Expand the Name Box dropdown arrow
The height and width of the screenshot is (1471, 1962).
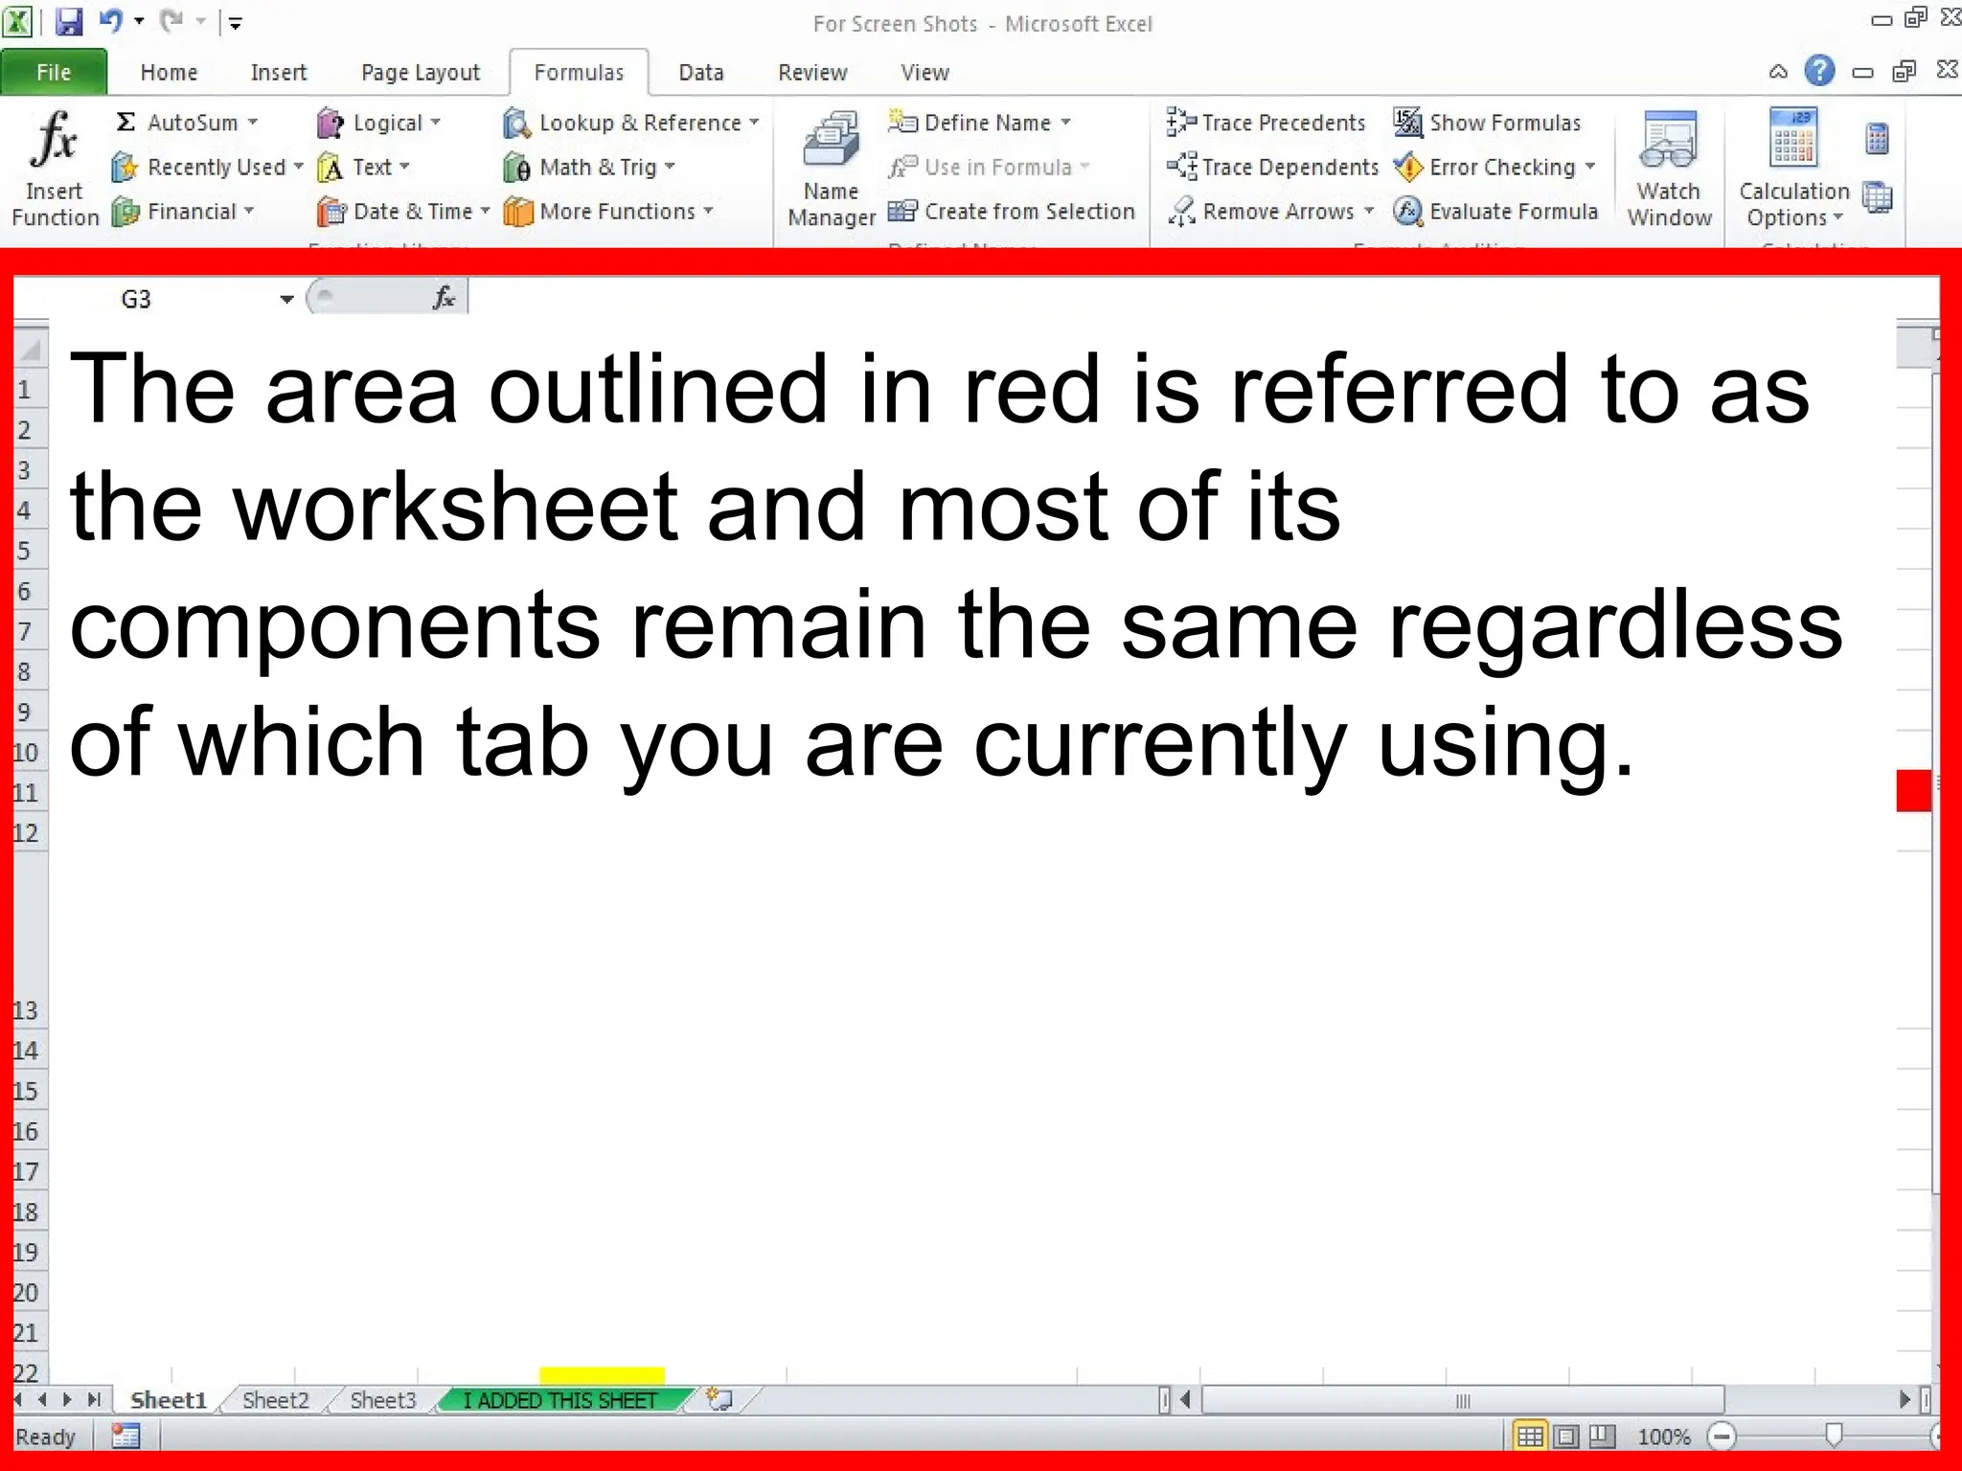pyautogui.click(x=285, y=300)
